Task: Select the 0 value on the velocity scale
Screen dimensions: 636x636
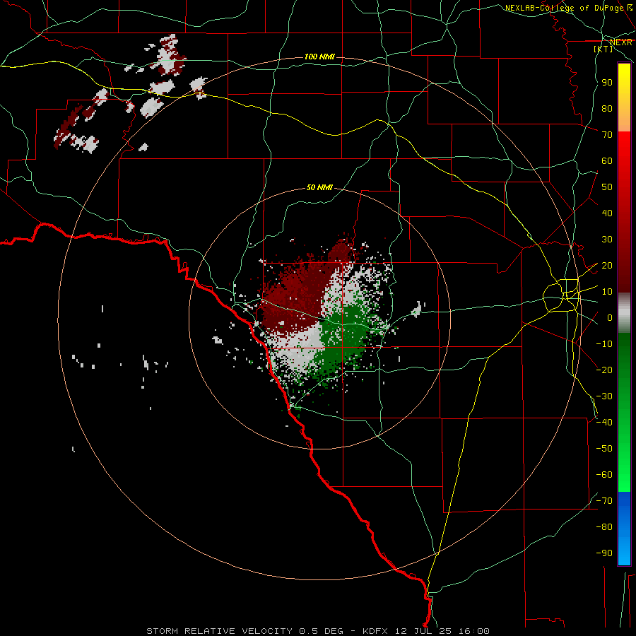Action: pyautogui.click(x=610, y=318)
